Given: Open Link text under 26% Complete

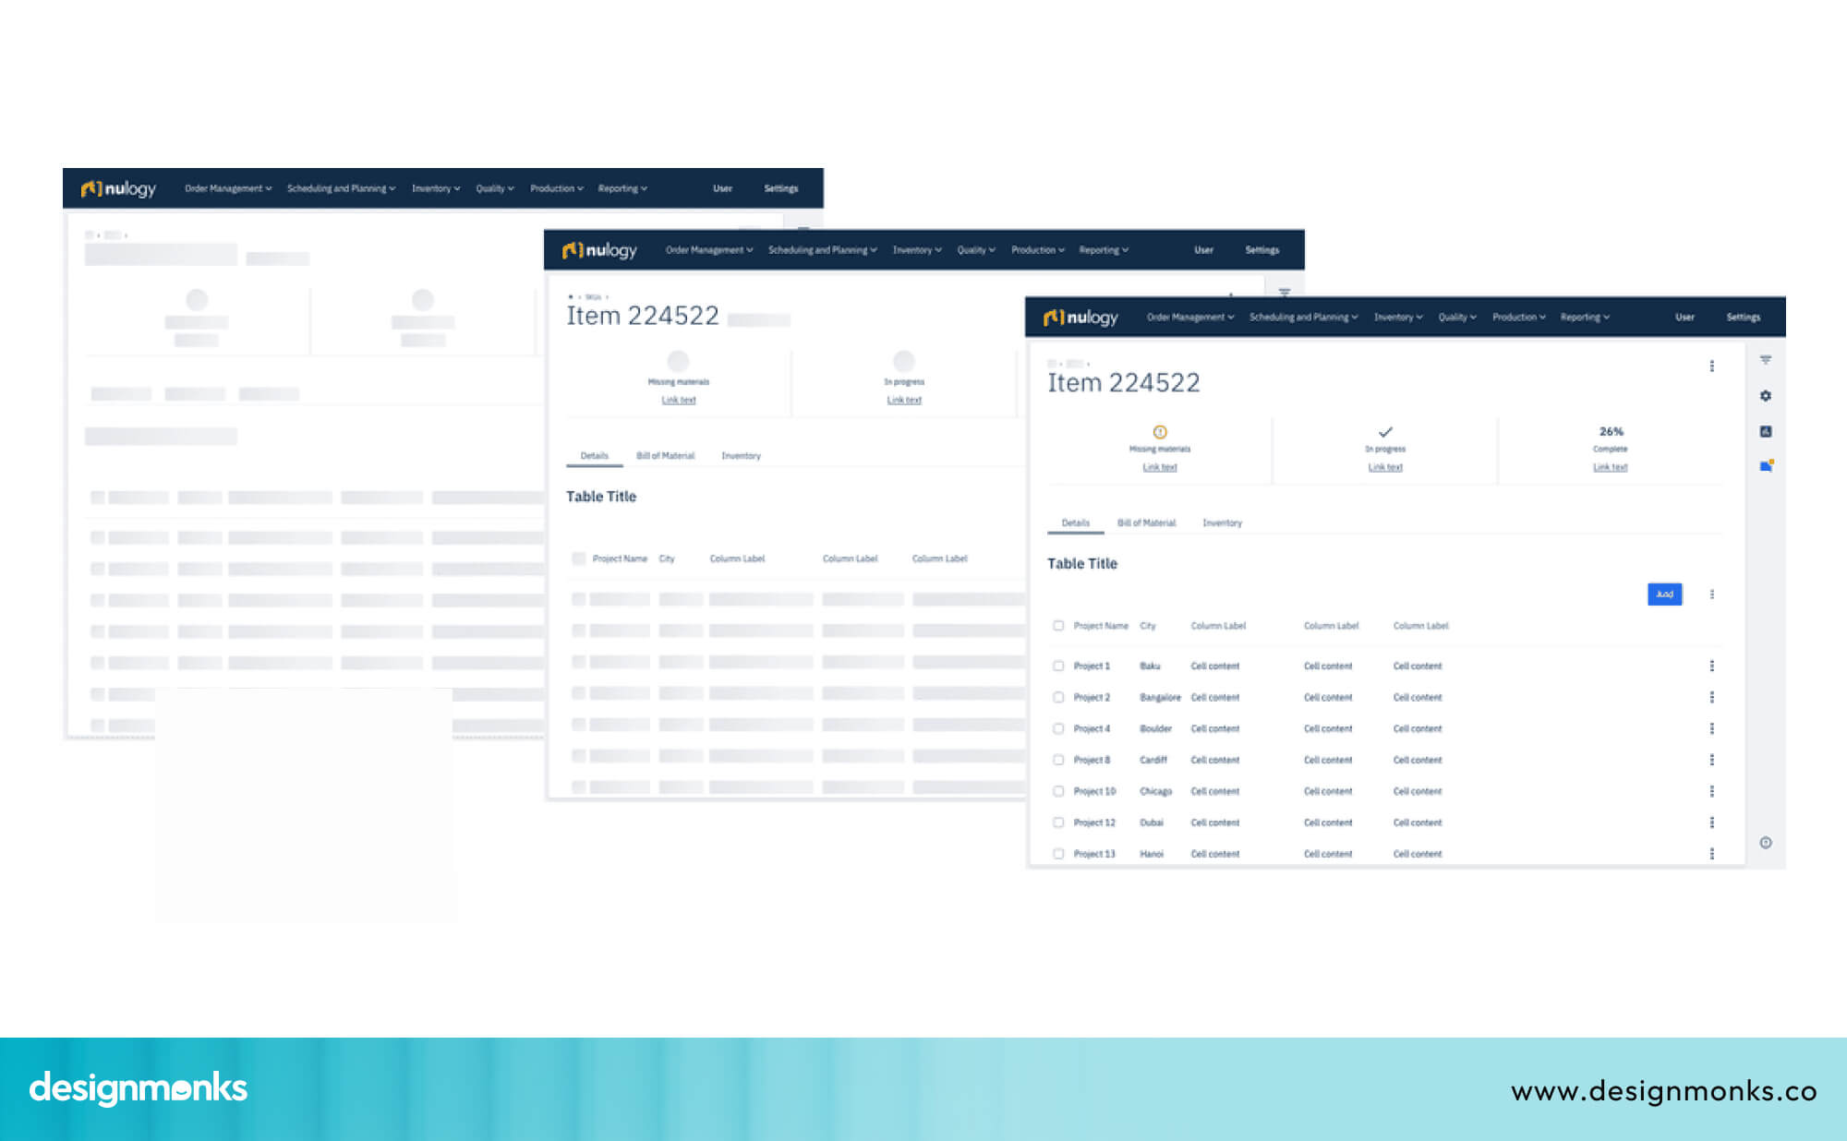Looking at the screenshot, I should [1611, 467].
